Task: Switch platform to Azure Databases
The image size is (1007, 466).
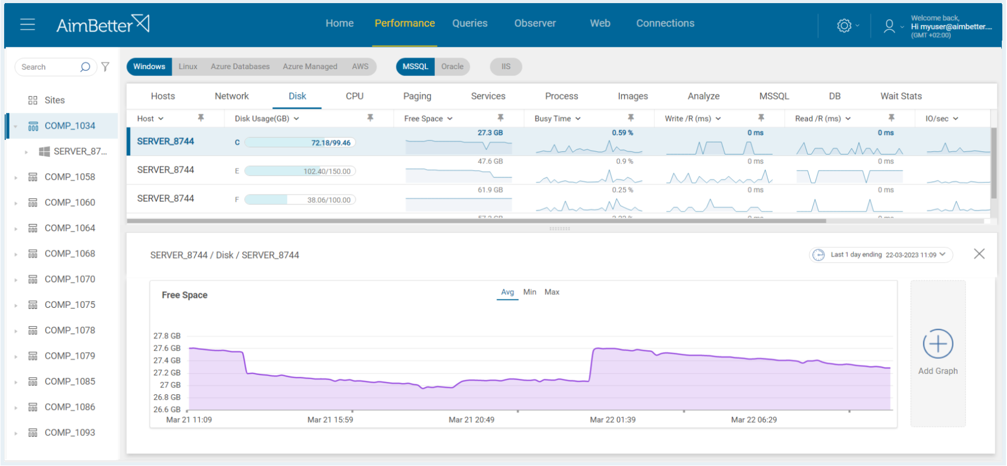Action: (x=240, y=67)
